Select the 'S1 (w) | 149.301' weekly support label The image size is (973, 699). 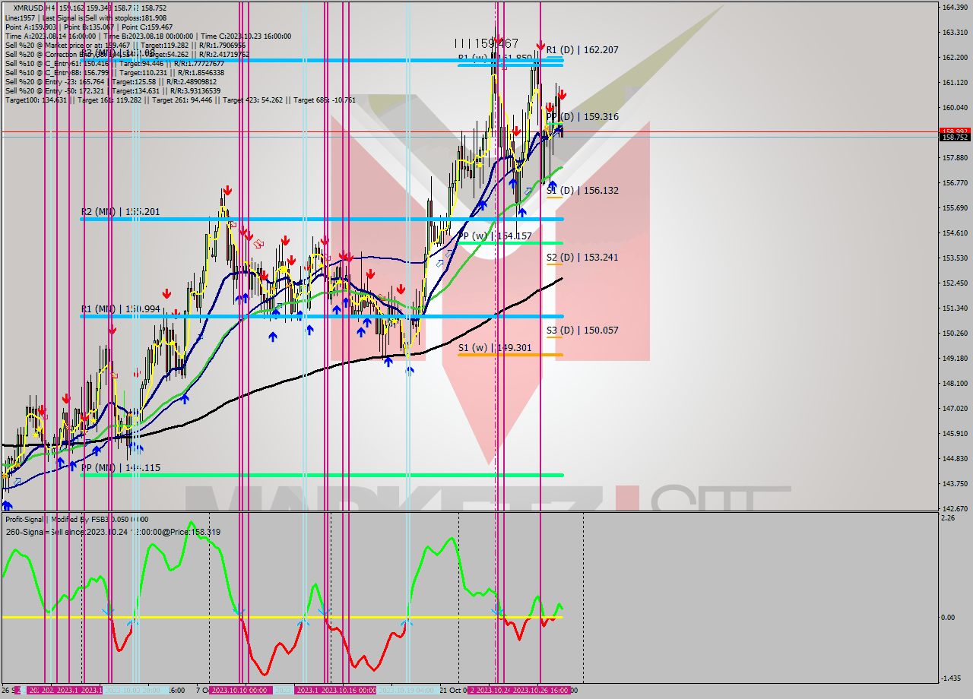495,348
